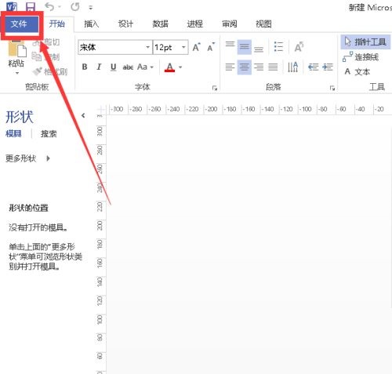Viewport: 392px width, 374px height.
Task: Increase the paragraph indent
Action: (x=328, y=67)
